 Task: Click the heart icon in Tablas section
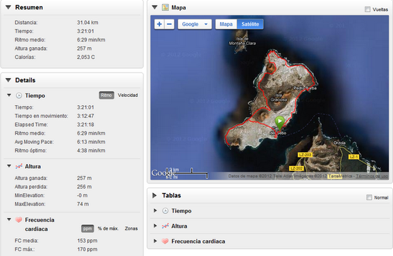click(x=165, y=241)
